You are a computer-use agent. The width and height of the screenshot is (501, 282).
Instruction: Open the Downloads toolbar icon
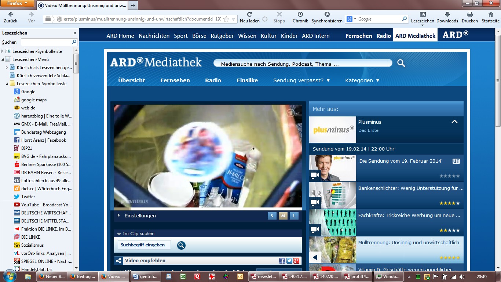447,15
